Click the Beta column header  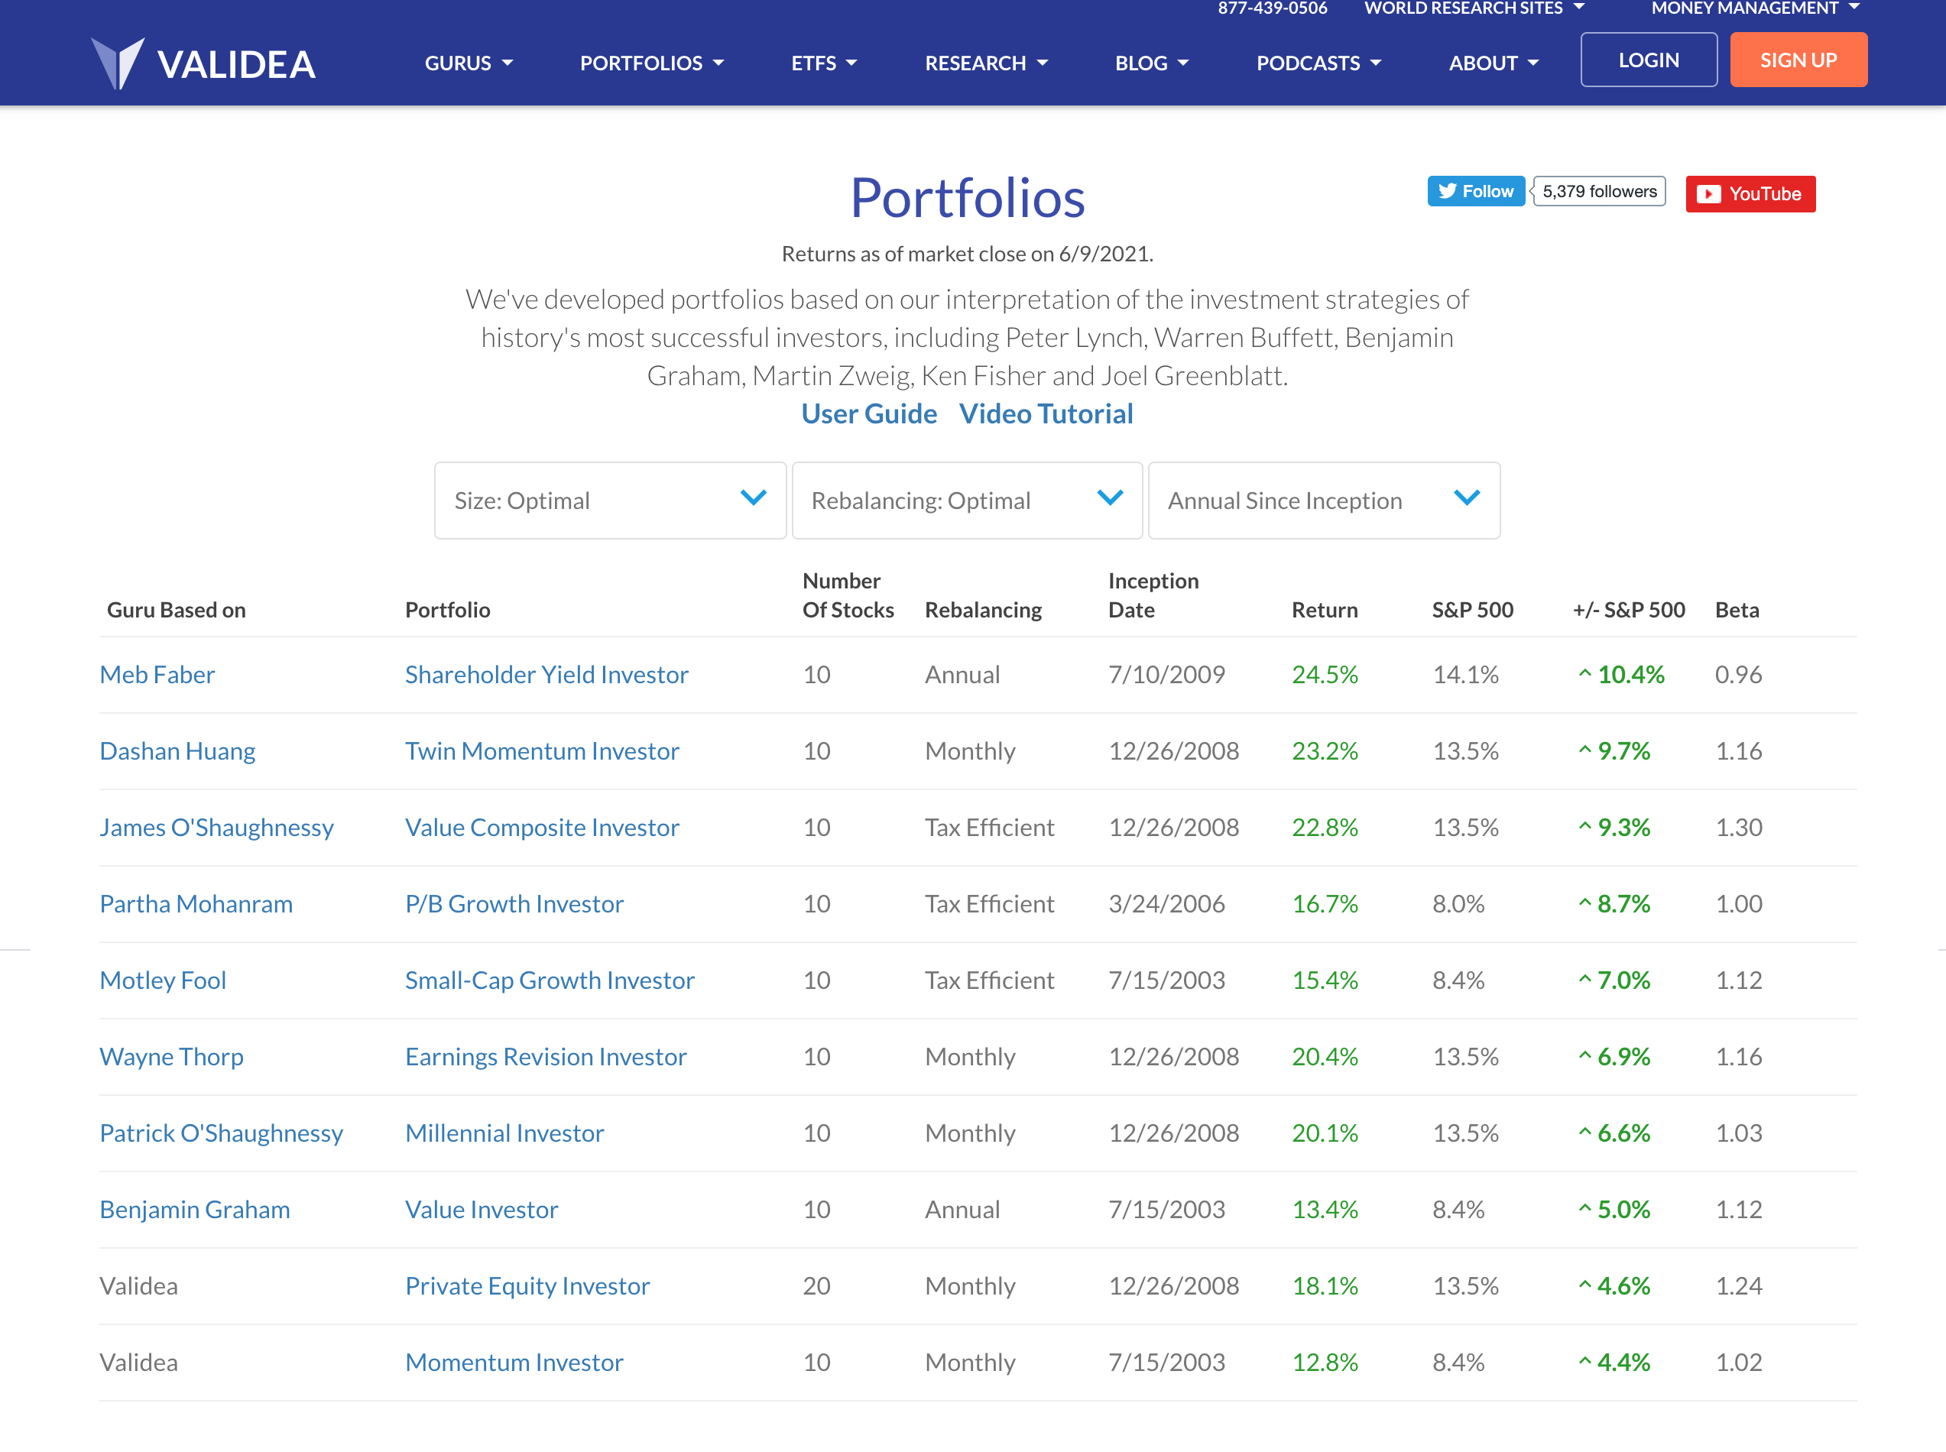pos(1737,610)
